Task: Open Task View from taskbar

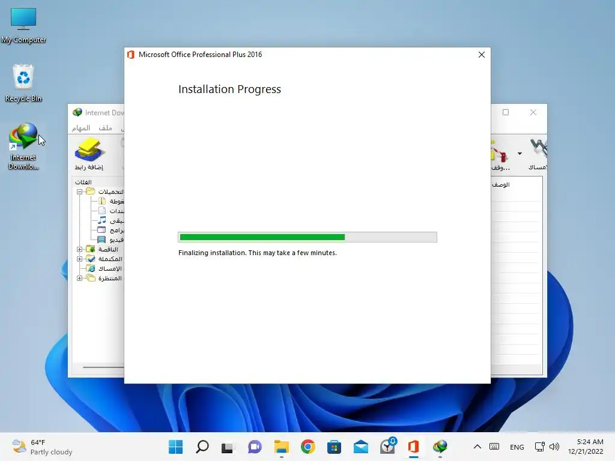Action: tap(228, 447)
